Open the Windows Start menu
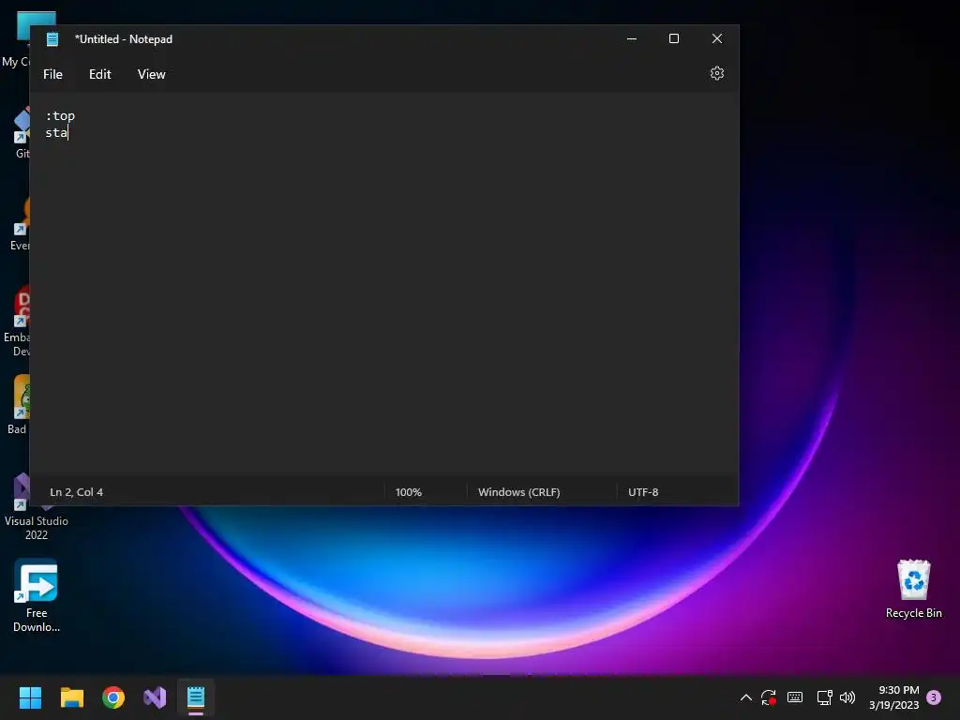Image resolution: width=960 pixels, height=720 pixels. click(x=30, y=697)
